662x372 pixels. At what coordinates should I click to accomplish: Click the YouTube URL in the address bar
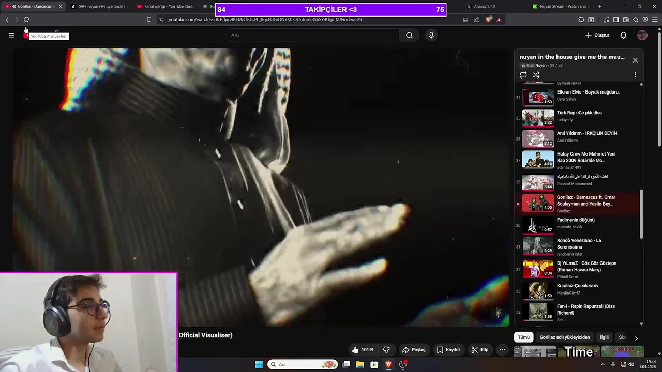[x=265, y=20]
